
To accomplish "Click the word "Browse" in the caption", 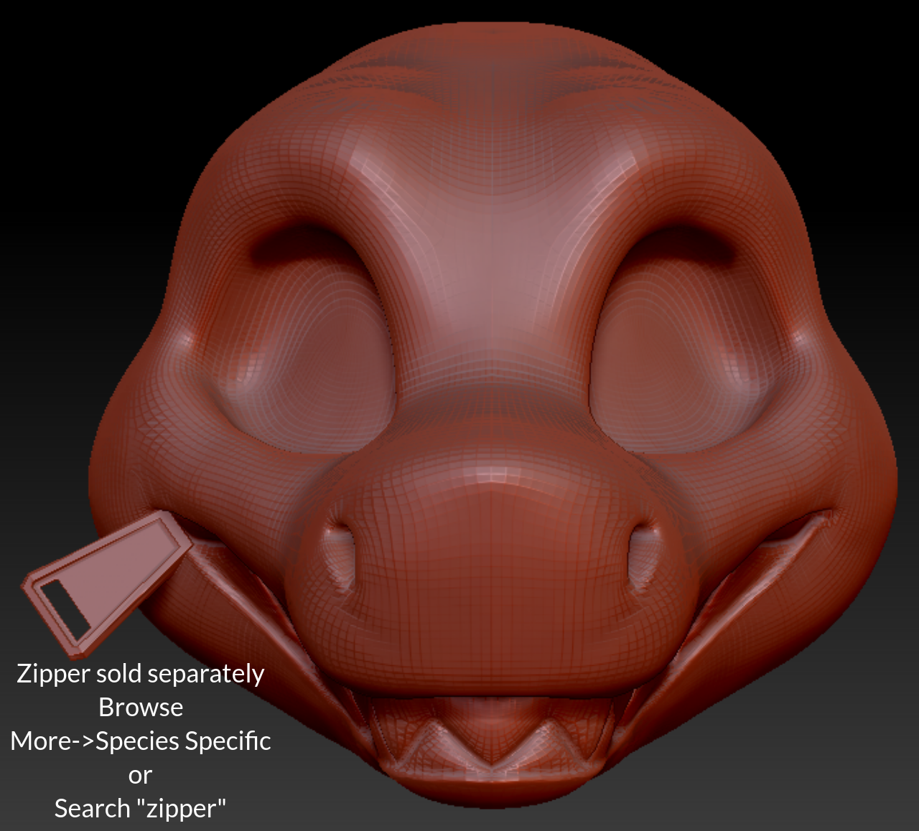I will coord(141,707).
